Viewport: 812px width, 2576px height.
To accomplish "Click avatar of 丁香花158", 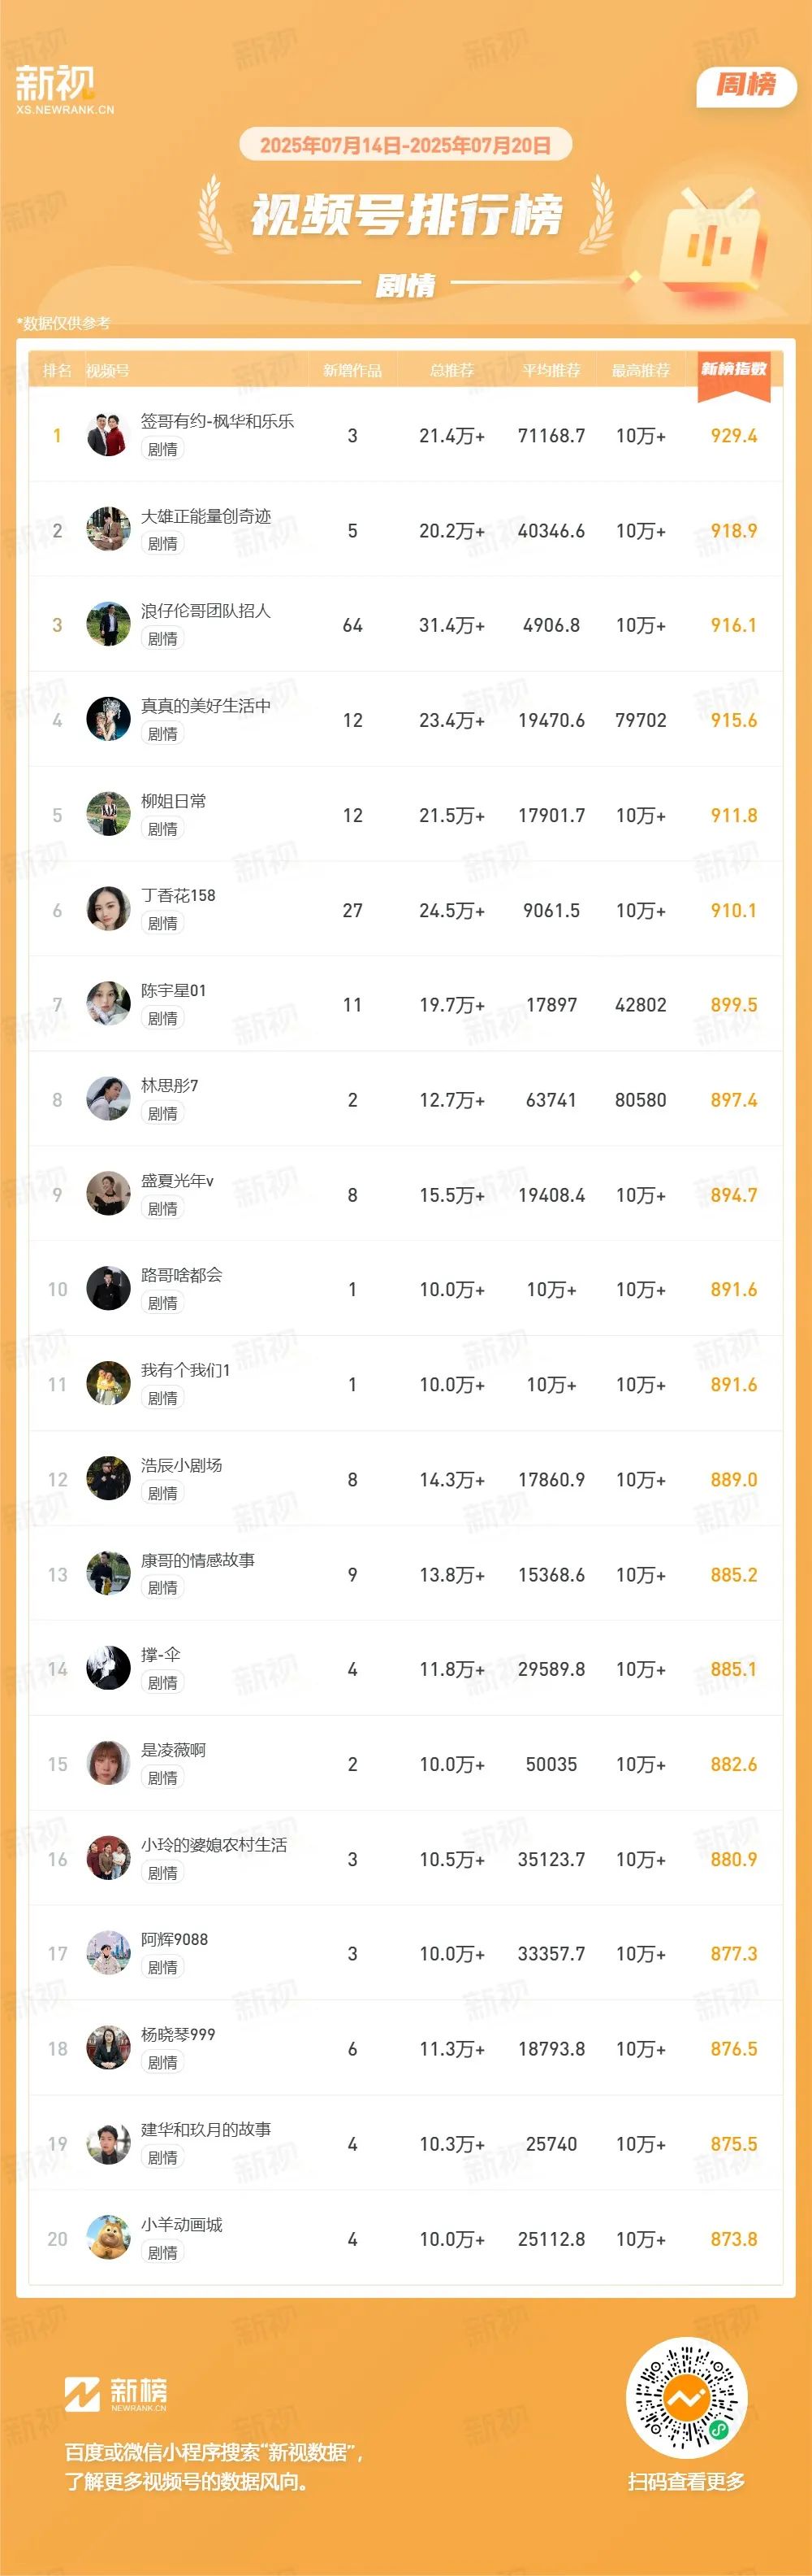I will (x=108, y=909).
